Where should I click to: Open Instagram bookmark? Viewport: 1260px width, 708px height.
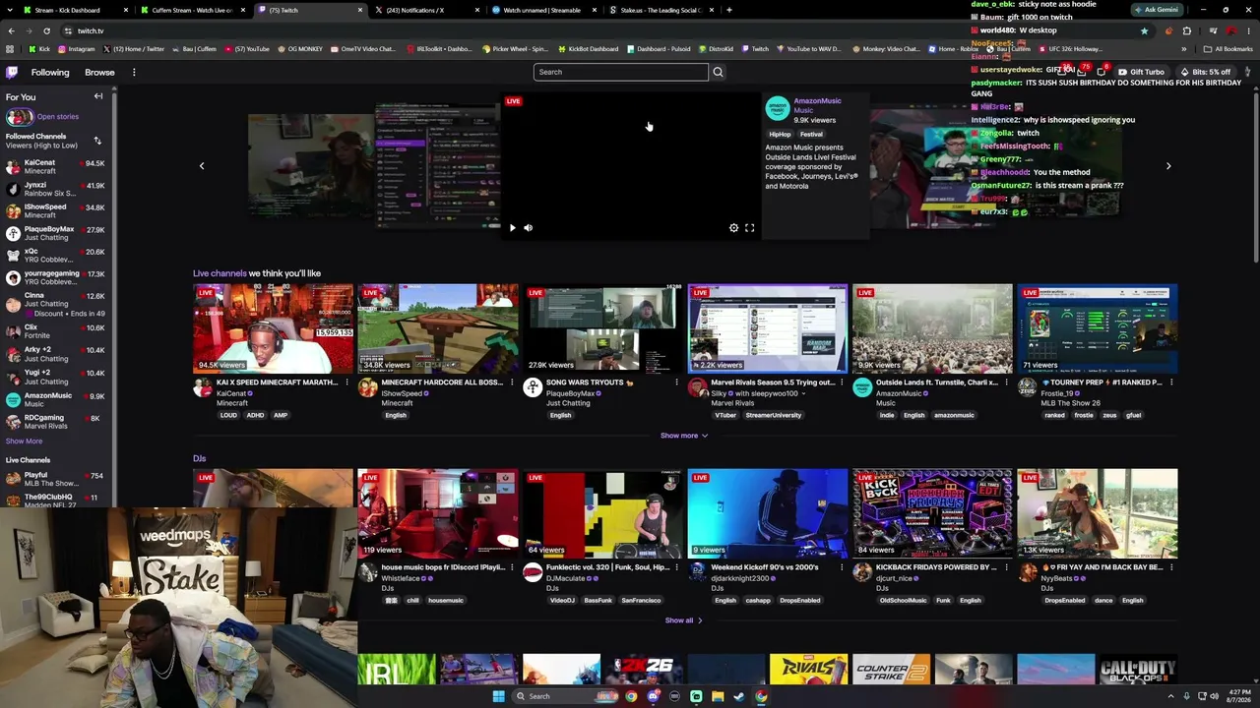(76, 48)
